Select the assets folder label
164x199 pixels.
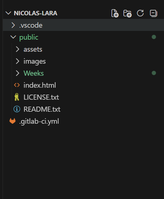33,49
